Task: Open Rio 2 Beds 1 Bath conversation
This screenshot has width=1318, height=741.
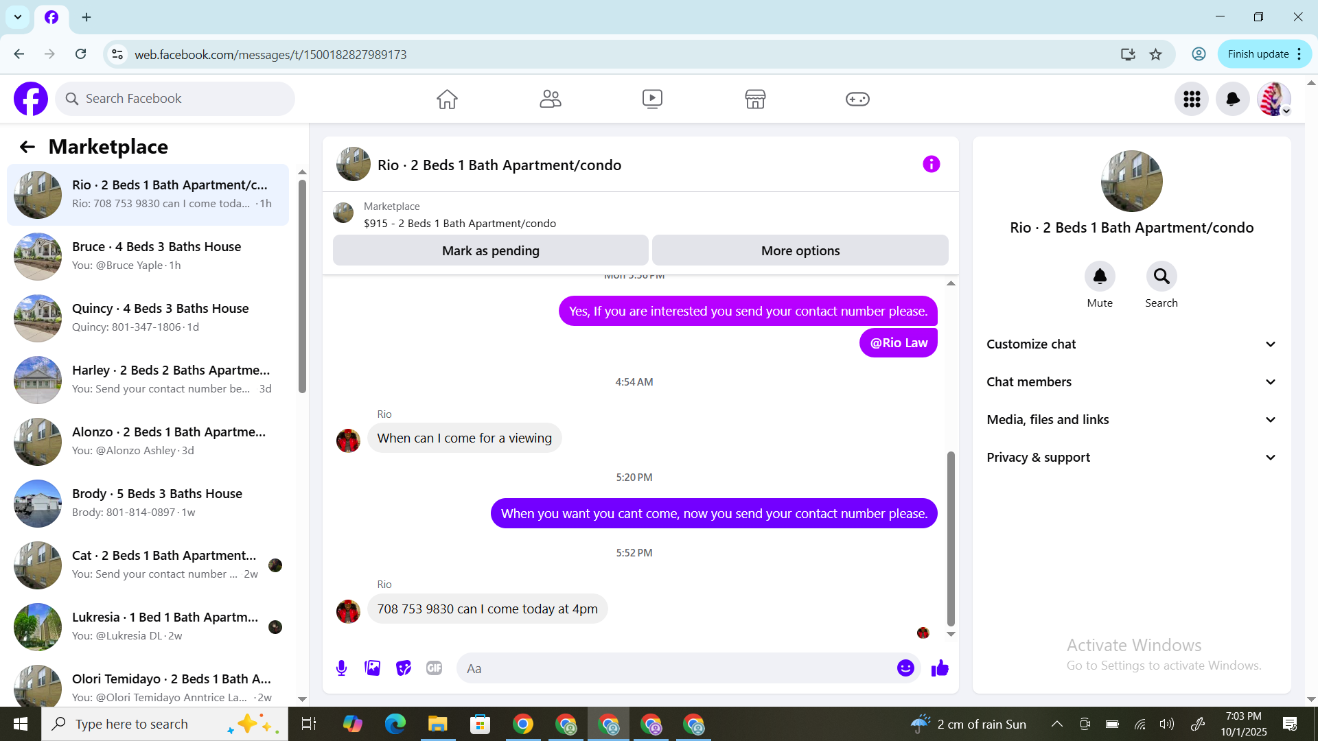Action: [x=148, y=195]
